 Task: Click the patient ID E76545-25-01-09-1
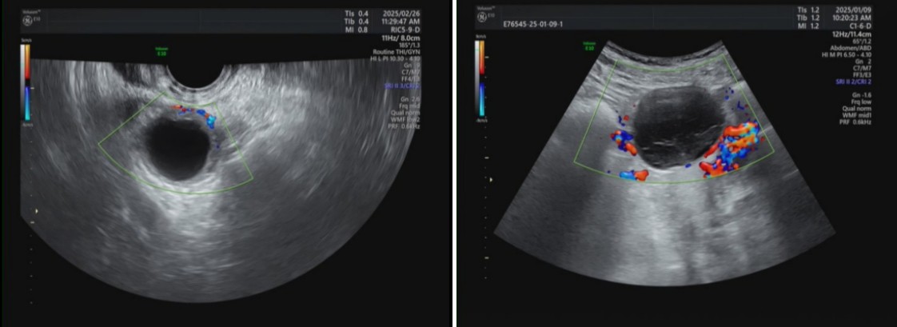(x=532, y=25)
